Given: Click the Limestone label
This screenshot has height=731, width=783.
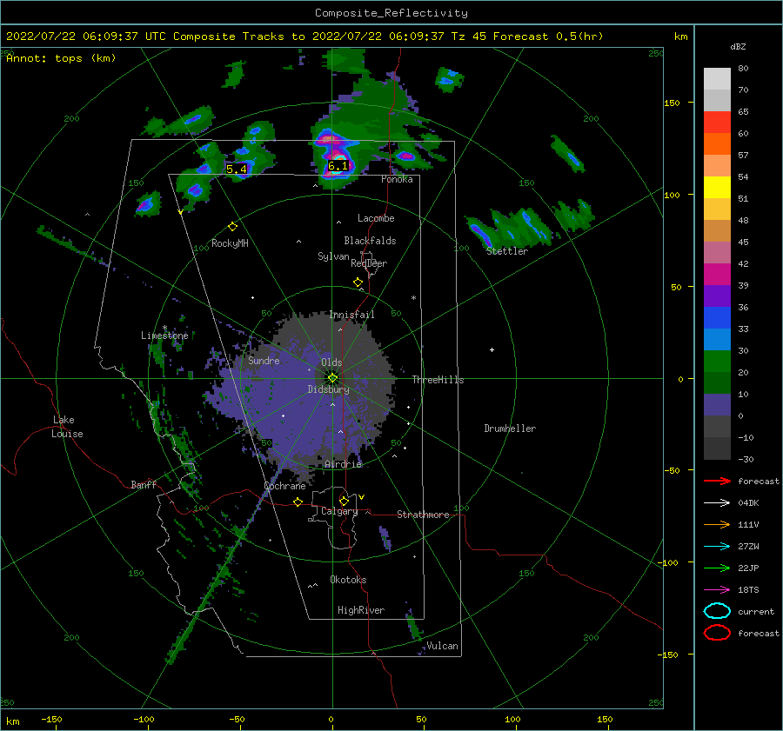Looking at the screenshot, I should pyautogui.click(x=164, y=336).
